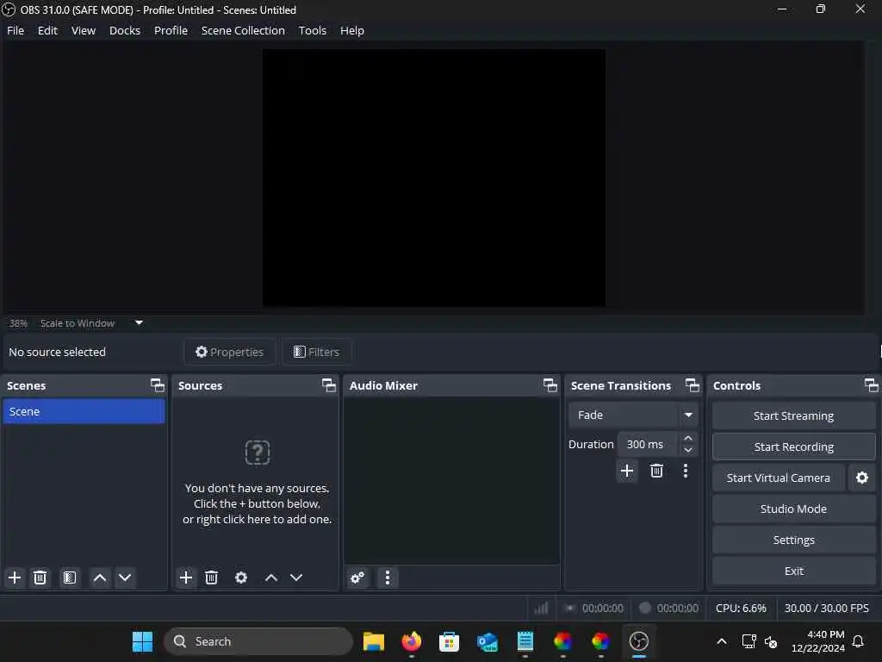882x662 pixels.
Task: Click the network signal status bar icon
Action: pyautogui.click(x=541, y=609)
